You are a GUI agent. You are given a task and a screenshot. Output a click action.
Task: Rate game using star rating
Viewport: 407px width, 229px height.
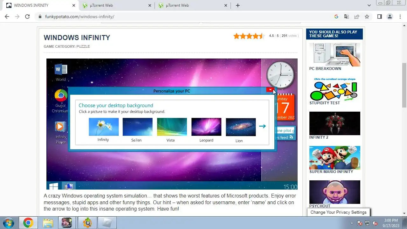(249, 36)
